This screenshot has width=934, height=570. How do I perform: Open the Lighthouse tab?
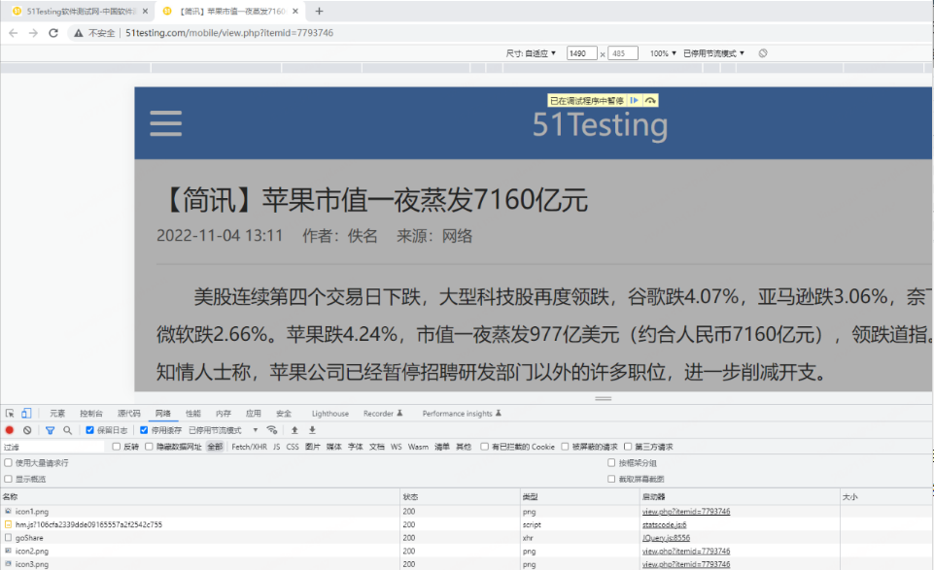click(330, 413)
